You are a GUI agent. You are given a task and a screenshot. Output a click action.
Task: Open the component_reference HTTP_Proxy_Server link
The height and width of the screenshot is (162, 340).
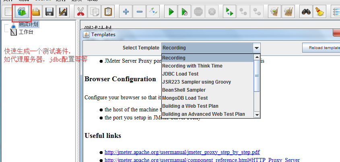point(202,160)
